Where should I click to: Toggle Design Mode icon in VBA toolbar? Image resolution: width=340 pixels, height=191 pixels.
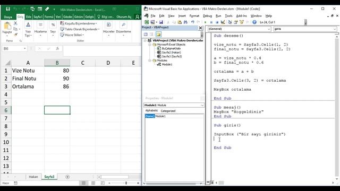click(223, 22)
